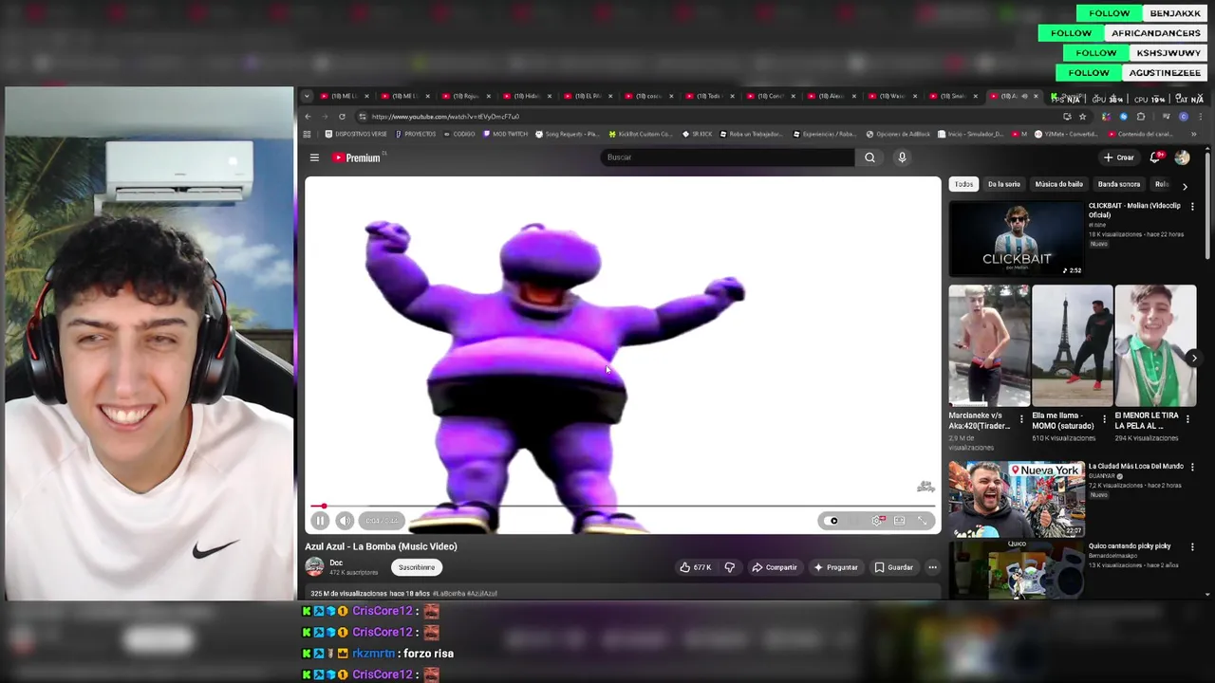Click FOLLOW next to AFRICANDANCERS
1215x683 pixels.
coord(1071,33)
